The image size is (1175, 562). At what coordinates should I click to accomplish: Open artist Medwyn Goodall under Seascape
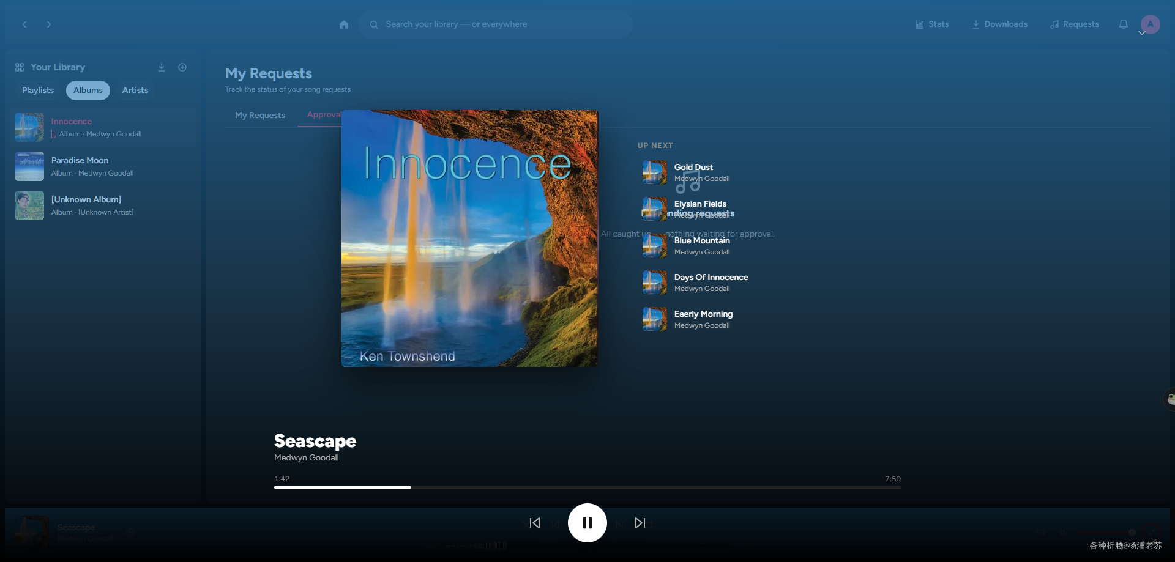pos(307,458)
